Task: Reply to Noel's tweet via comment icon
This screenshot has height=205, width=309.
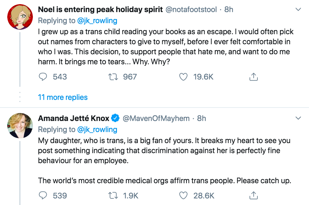Action: [x=43, y=77]
